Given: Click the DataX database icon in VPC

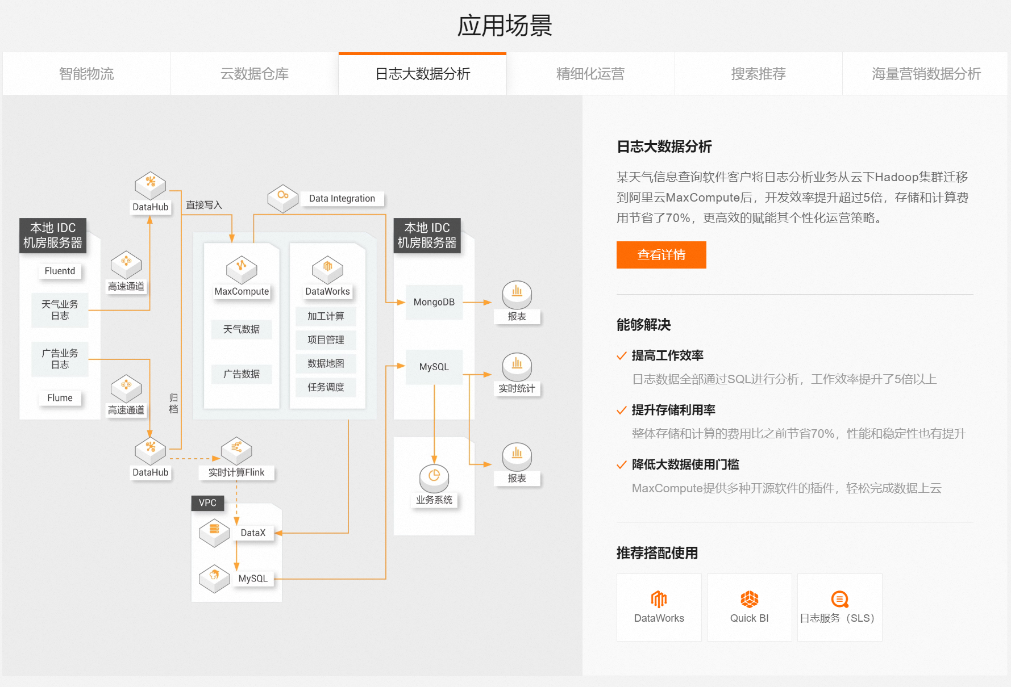Looking at the screenshot, I should (x=214, y=533).
